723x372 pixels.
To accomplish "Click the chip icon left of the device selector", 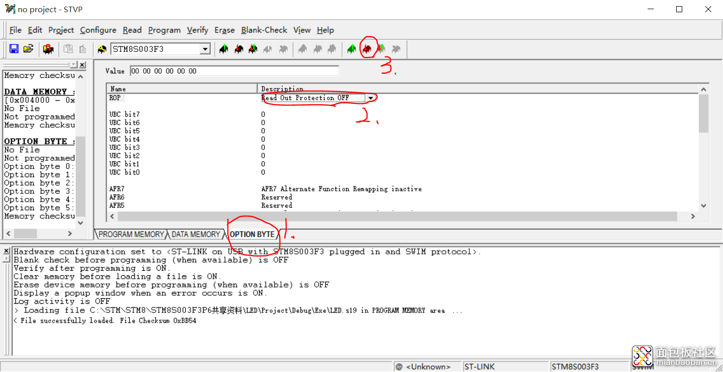I will (102, 49).
